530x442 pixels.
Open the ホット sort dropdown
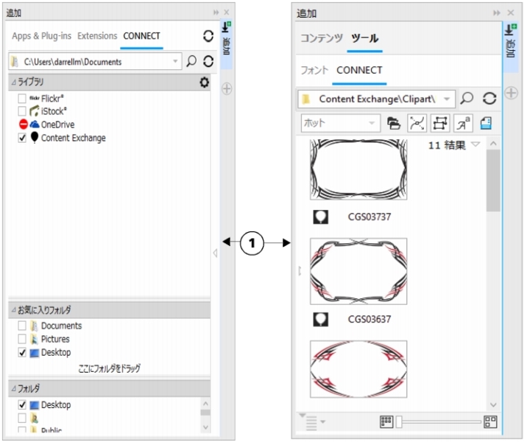pos(372,123)
